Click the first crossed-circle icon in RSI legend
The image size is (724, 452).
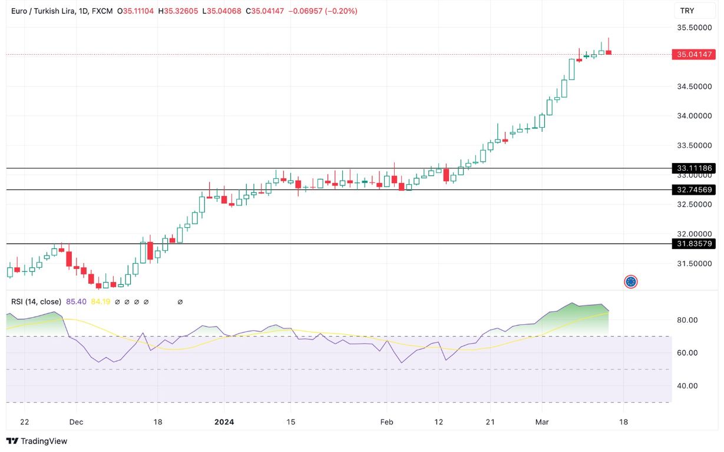tap(118, 301)
